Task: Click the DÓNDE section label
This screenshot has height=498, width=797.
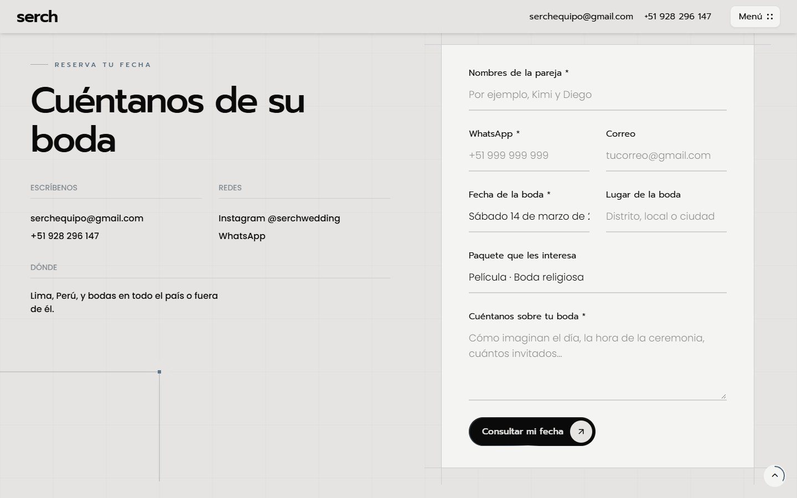Action: click(44, 267)
